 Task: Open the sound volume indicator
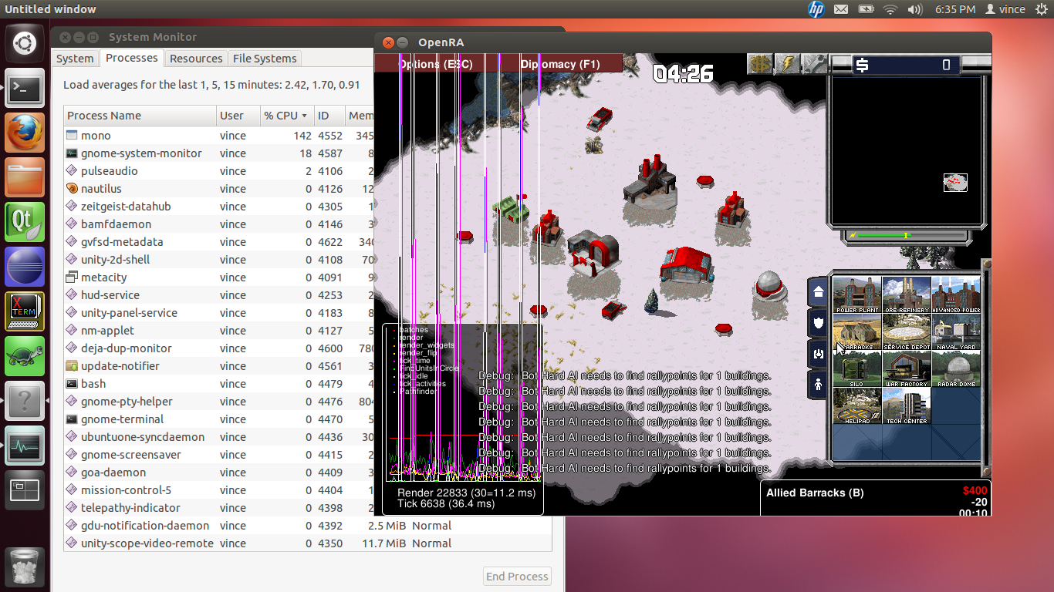915,9
